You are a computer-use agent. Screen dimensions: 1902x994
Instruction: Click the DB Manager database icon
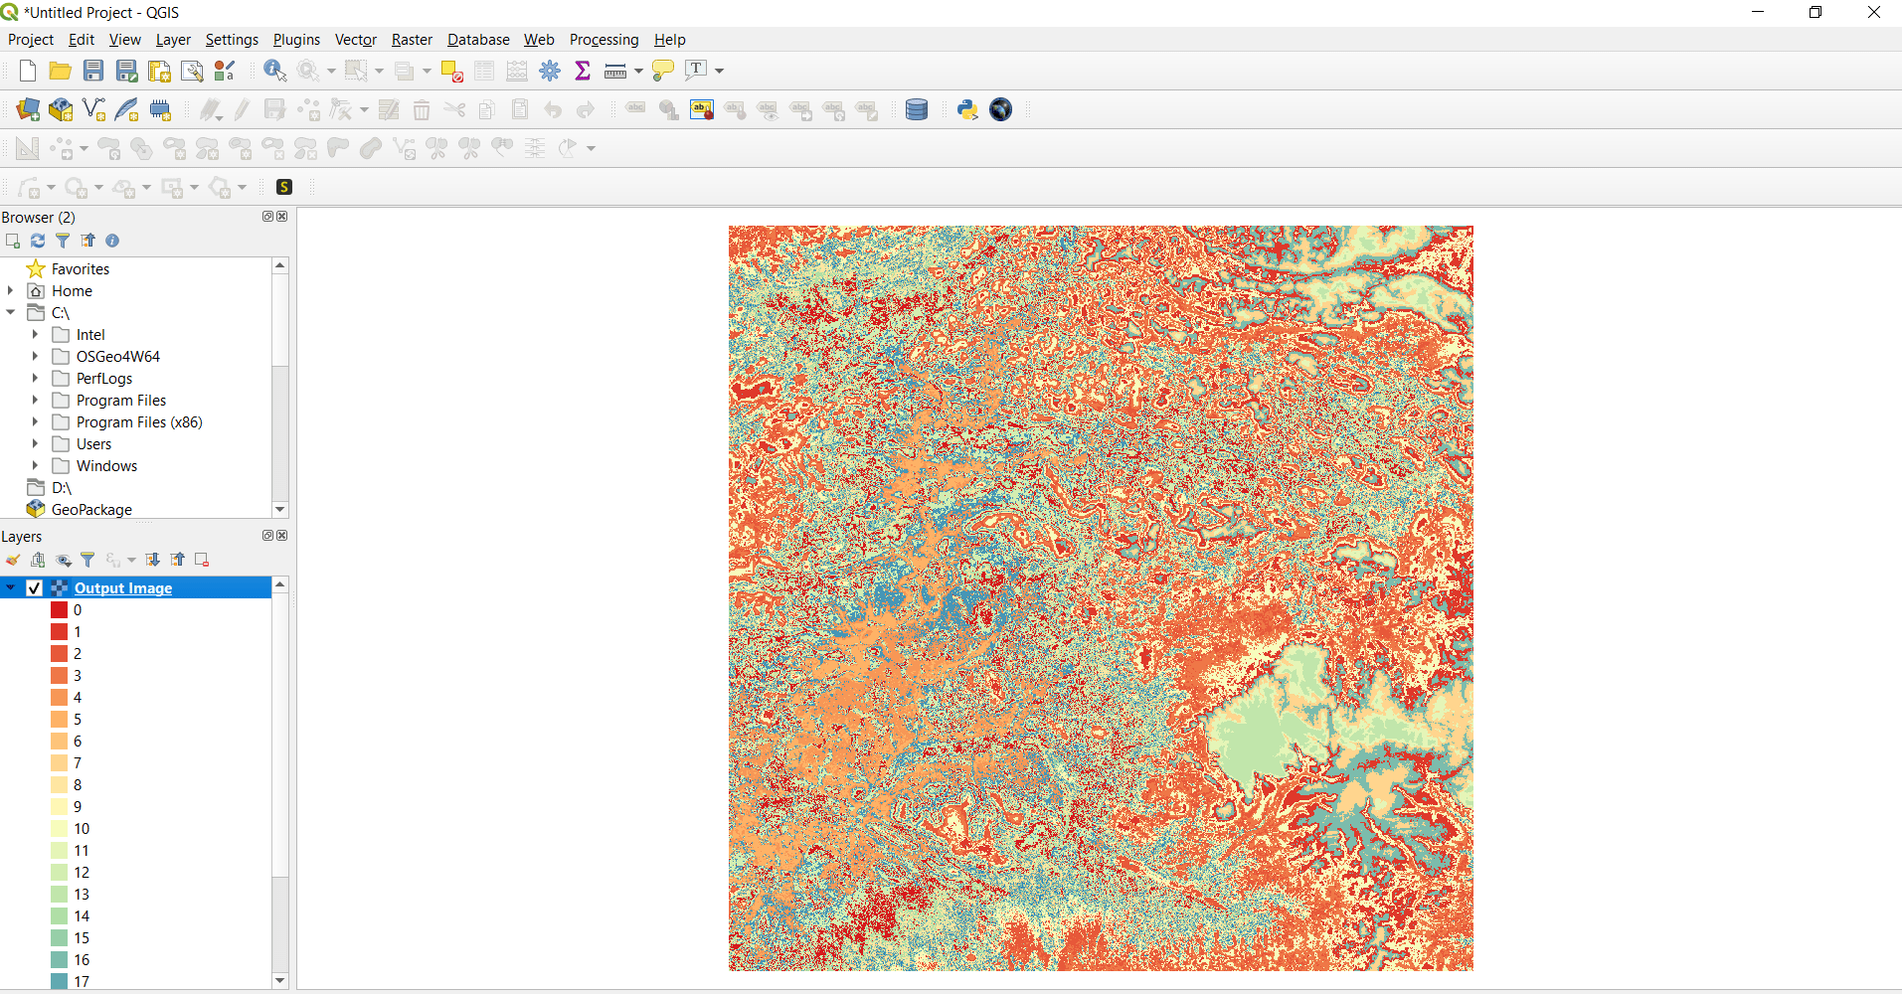[917, 109]
